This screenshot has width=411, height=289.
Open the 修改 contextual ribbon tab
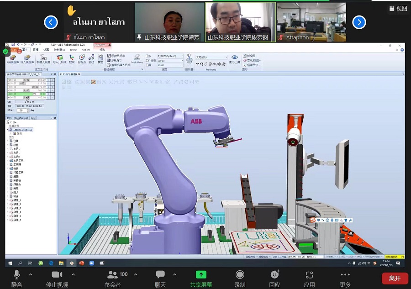tap(102, 49)
